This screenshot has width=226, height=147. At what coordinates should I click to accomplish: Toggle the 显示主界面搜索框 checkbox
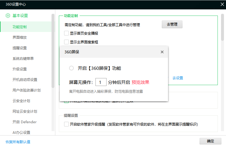[x=66, y=42]
